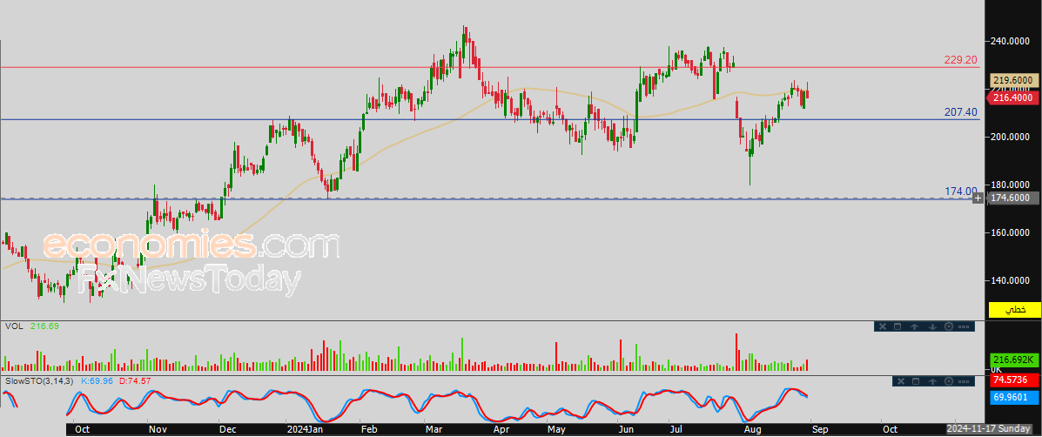Viewport: 1042px width, 437px height.
Task: Open SlowSTO panel more options dots
Action: tap(964, 381)
